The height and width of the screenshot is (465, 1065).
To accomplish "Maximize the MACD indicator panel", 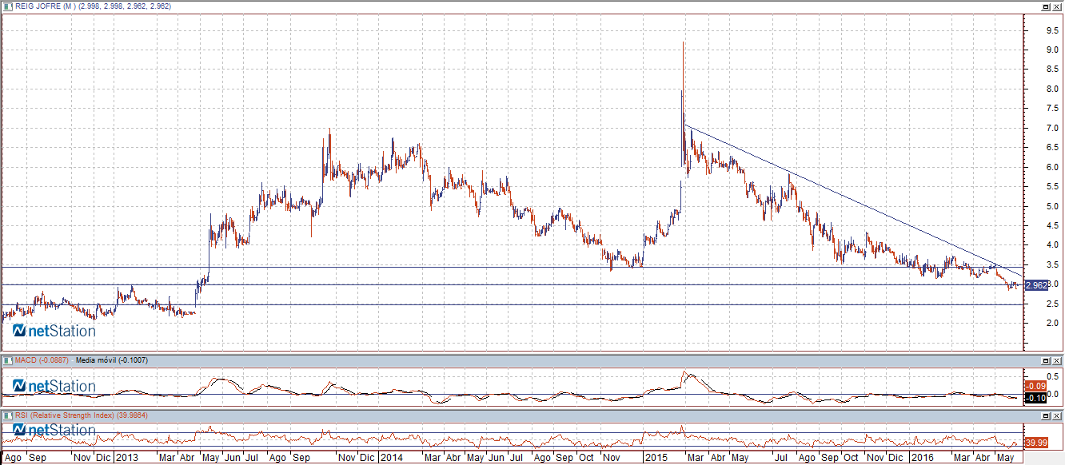I will point(1046,360).
